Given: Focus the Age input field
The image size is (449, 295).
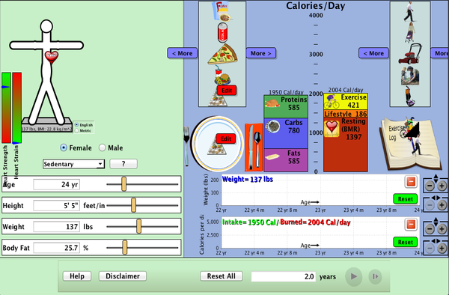Looking at the screenshot, I should click(x=56, y=184).
